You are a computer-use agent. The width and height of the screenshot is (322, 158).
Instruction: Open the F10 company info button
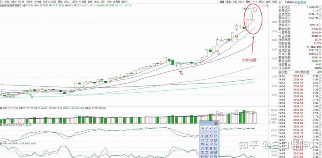(255, 2)
